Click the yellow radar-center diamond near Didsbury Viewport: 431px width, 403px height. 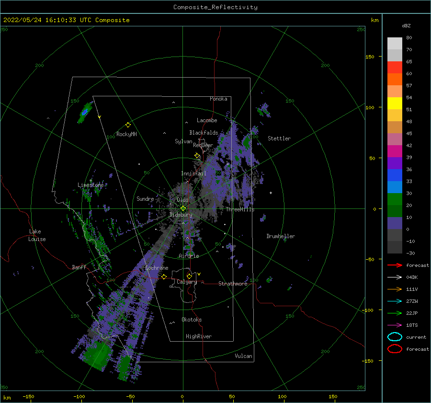(x=183, y=208)
